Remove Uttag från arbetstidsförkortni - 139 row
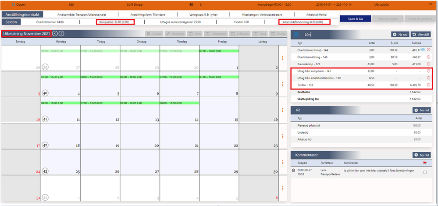Screen dimensions: 438x206 coord(428,78)
